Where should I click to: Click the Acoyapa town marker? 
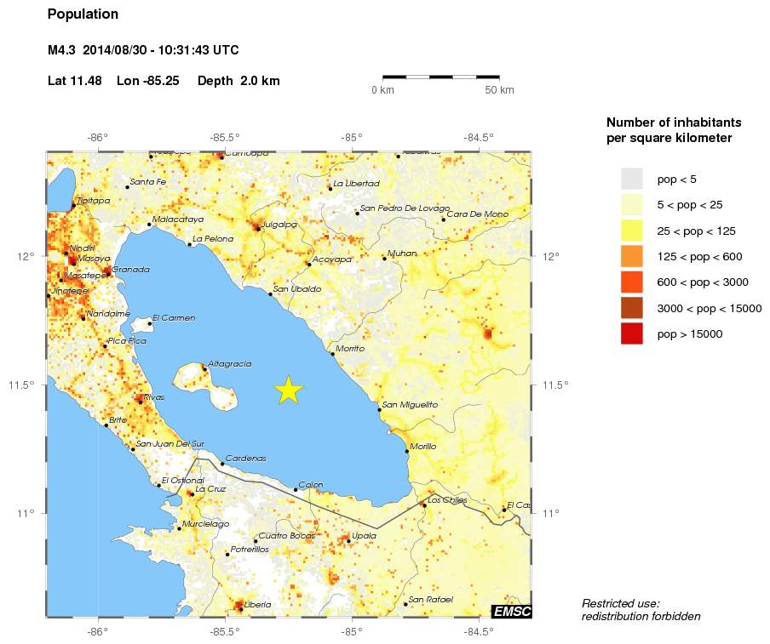point(308,264)
